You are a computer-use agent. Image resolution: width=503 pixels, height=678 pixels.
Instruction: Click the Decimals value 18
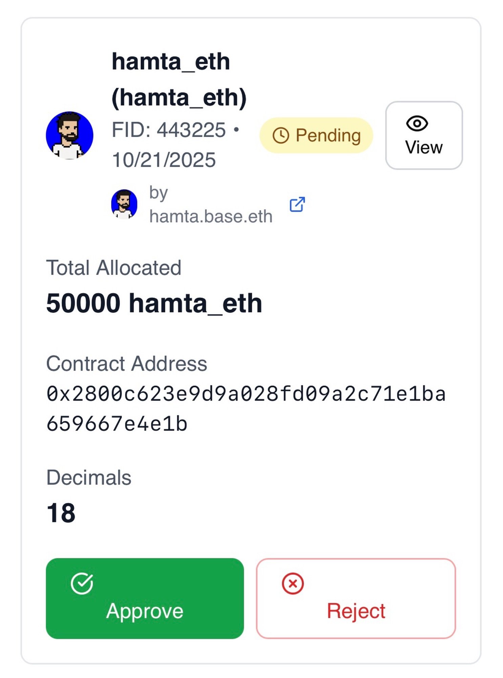(x=61, y=513)
